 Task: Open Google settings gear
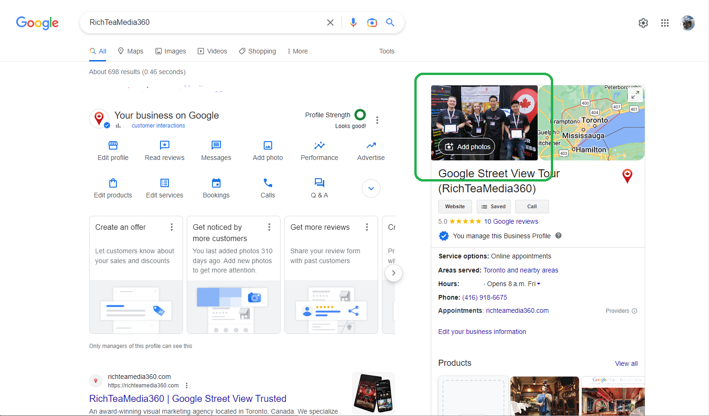[x=643, y=23]
